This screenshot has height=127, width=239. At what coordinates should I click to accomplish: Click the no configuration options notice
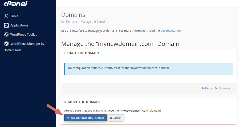click(149, 69)
